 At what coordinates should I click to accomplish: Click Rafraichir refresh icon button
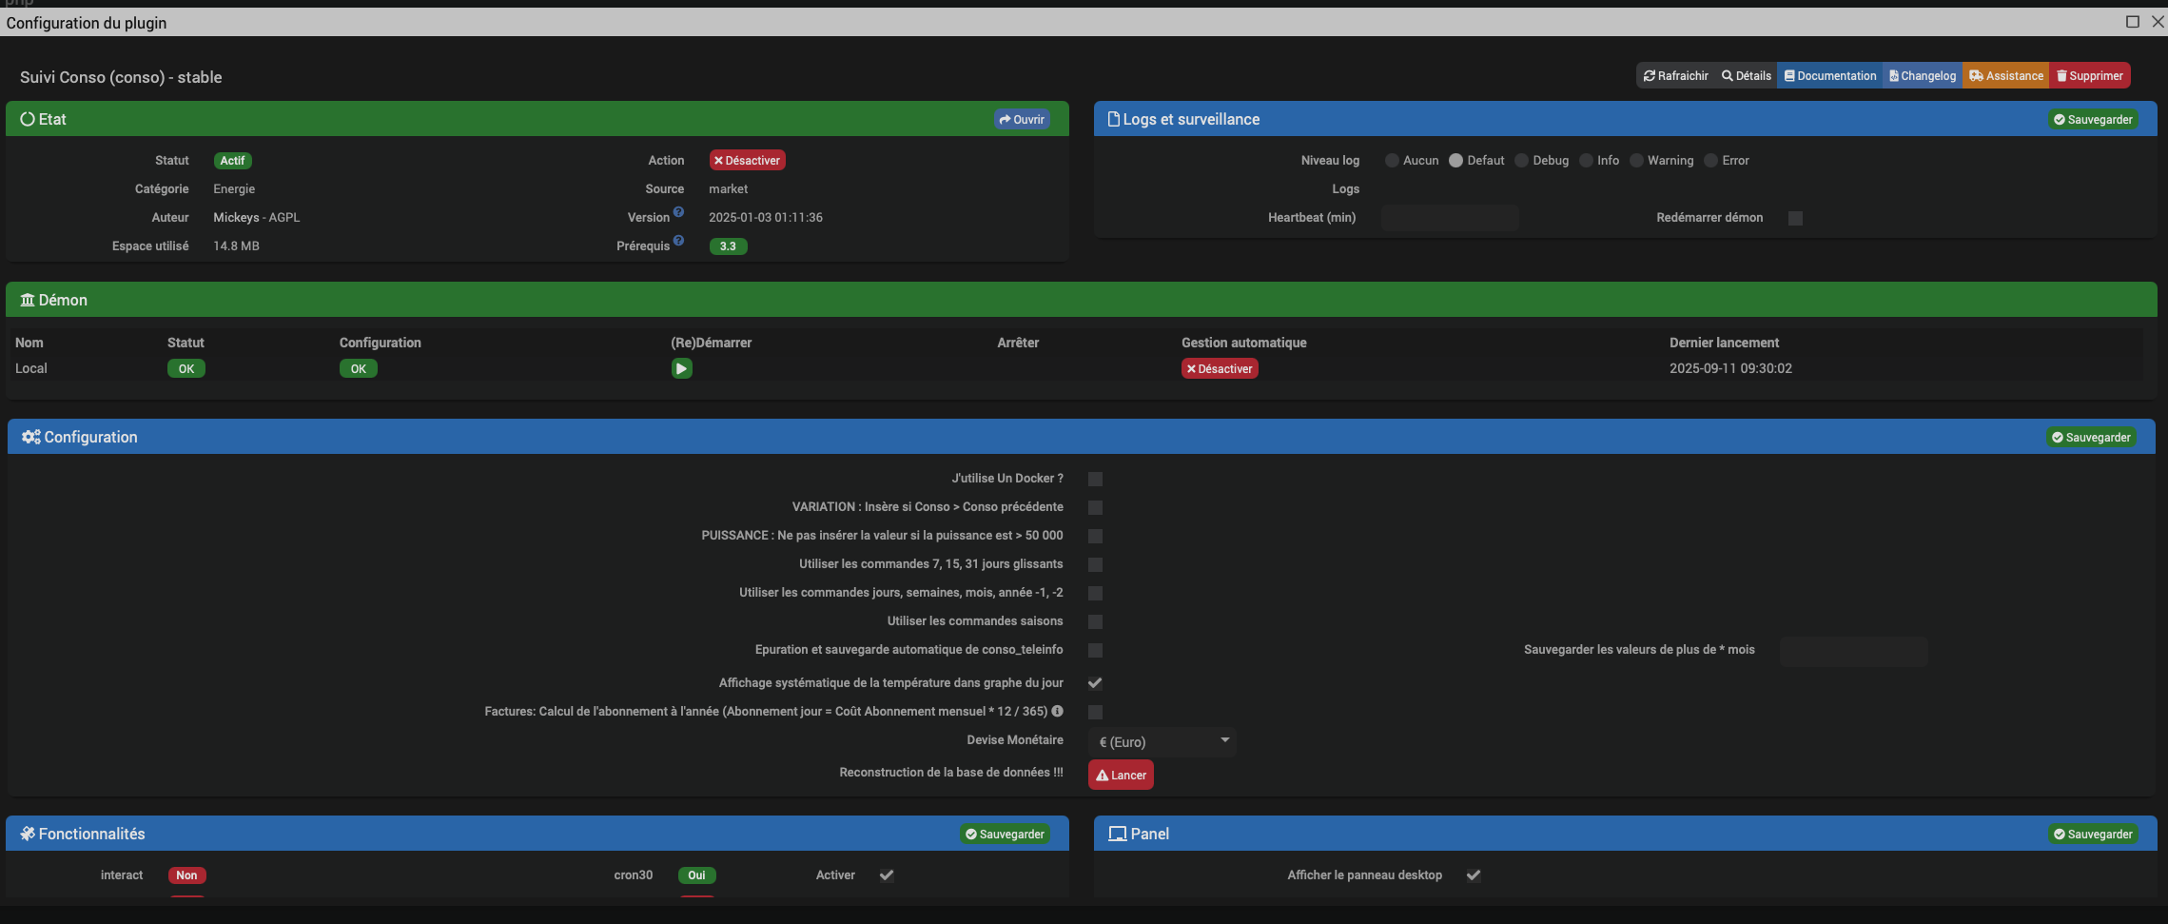click(1675, 76)
